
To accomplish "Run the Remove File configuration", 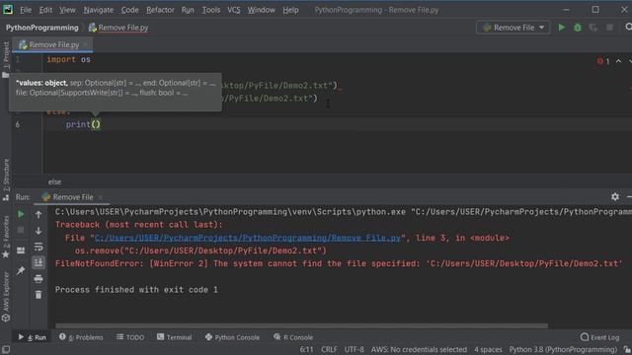I will [x=562, y=28].
